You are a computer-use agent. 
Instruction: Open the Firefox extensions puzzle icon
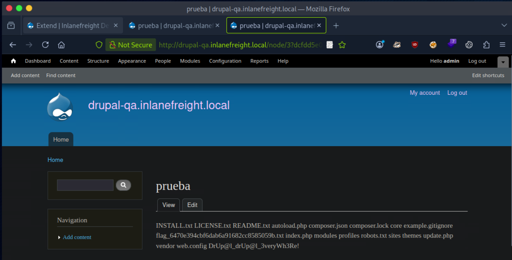486,45
